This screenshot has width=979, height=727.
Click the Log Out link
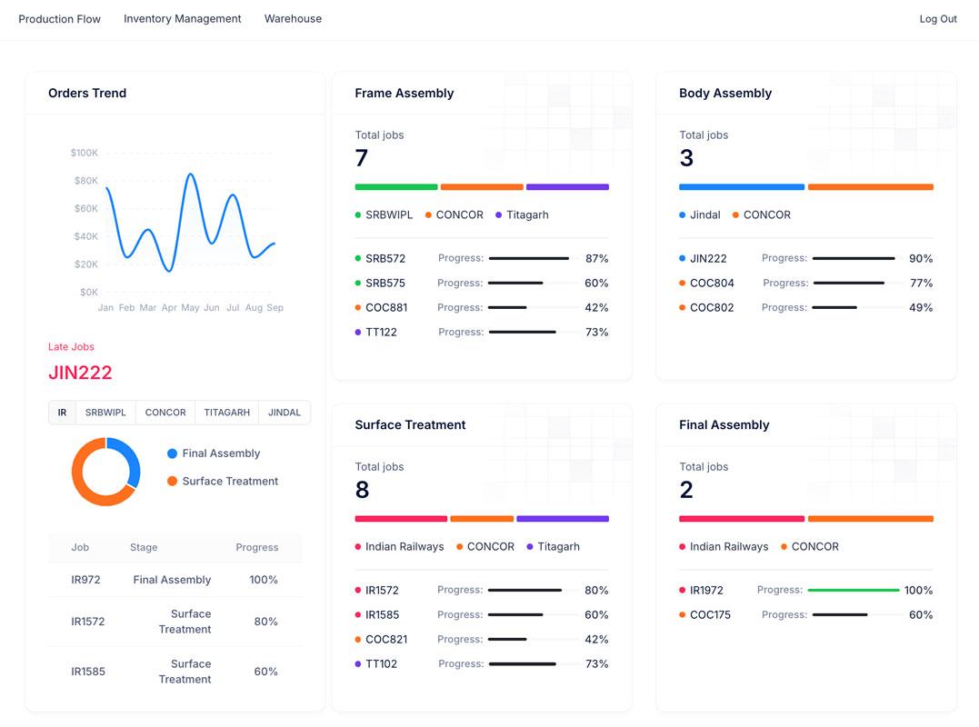[x=938, y=19]
